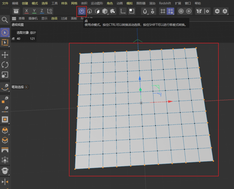The height and width of the screenshot is (189, 234).
Task: Open the 创建 menu
Action: [25, 3]
